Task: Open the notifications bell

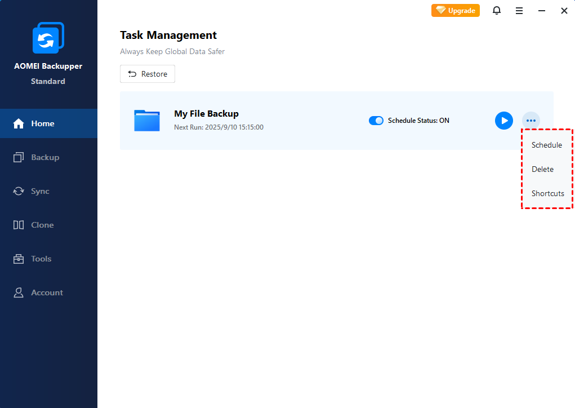Action: (x=497, y=11)
